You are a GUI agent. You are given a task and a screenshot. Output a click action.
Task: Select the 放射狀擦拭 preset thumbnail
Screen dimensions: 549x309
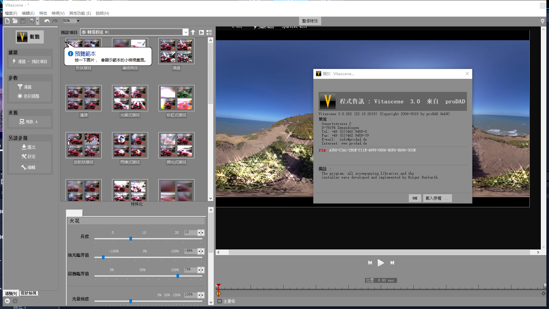point(84,145)
